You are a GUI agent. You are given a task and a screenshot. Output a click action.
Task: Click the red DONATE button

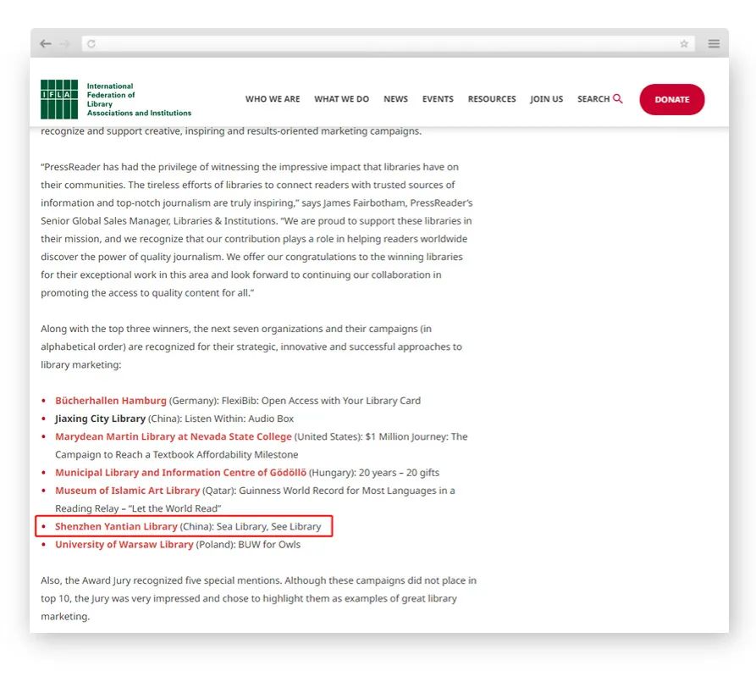tap(672, 99)
